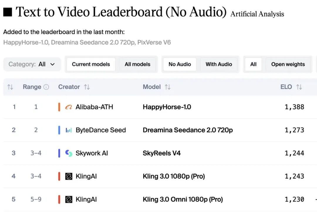
Task: Click the Alibaba-ATH creator name
Action: 94,107
